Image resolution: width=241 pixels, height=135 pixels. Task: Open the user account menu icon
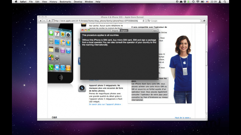tap(220, 2)
